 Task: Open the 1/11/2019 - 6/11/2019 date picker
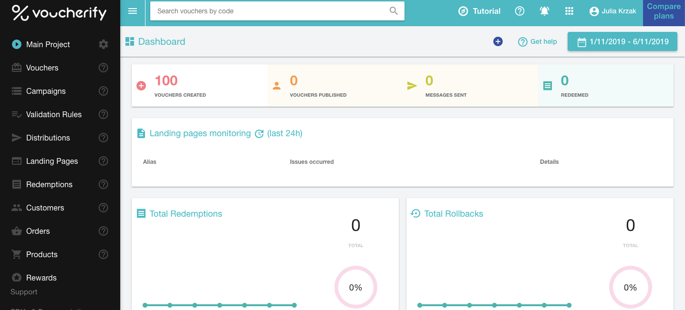pyautogui.click(x=622, y=41)
